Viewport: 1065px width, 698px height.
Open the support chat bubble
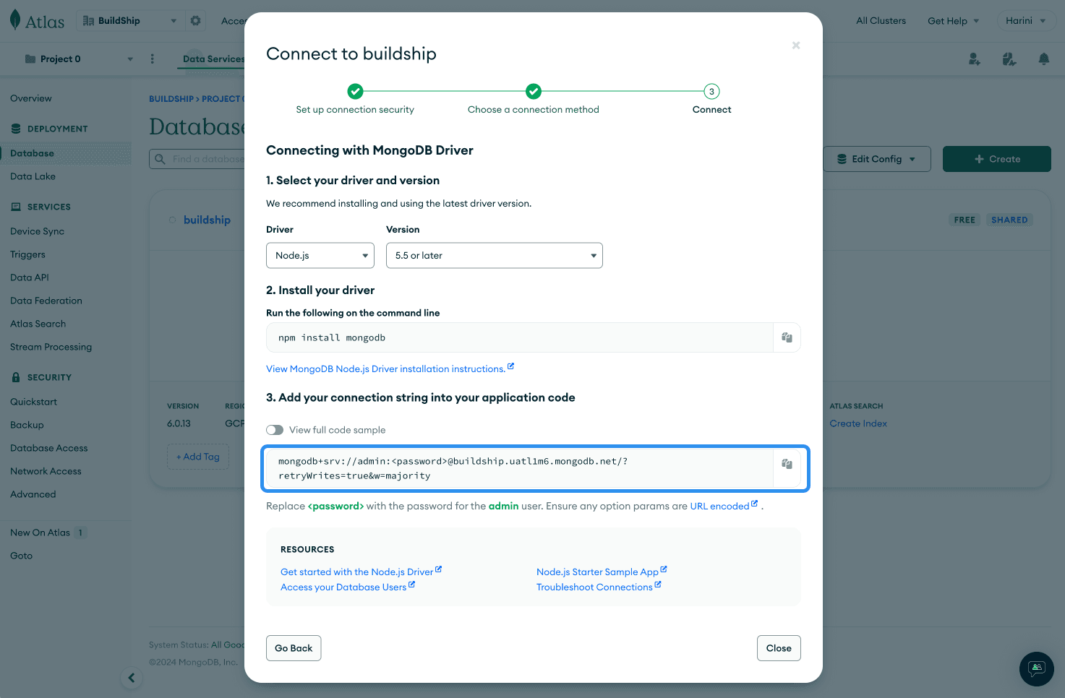pos(1036,668)
